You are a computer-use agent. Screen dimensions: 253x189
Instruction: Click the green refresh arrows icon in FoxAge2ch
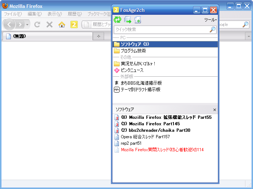point(117,19)
